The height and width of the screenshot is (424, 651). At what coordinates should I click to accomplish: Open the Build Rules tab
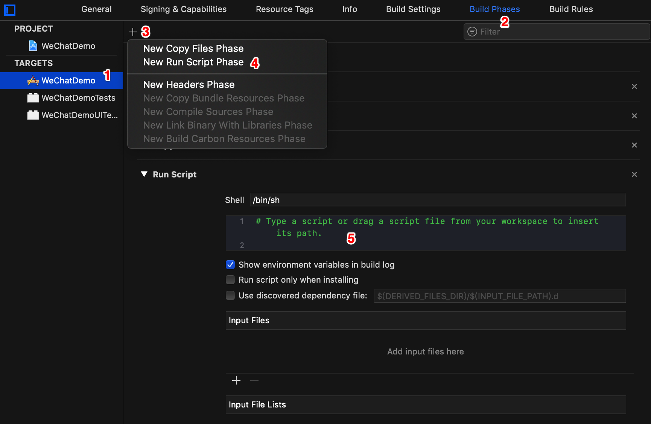[571, 9]
